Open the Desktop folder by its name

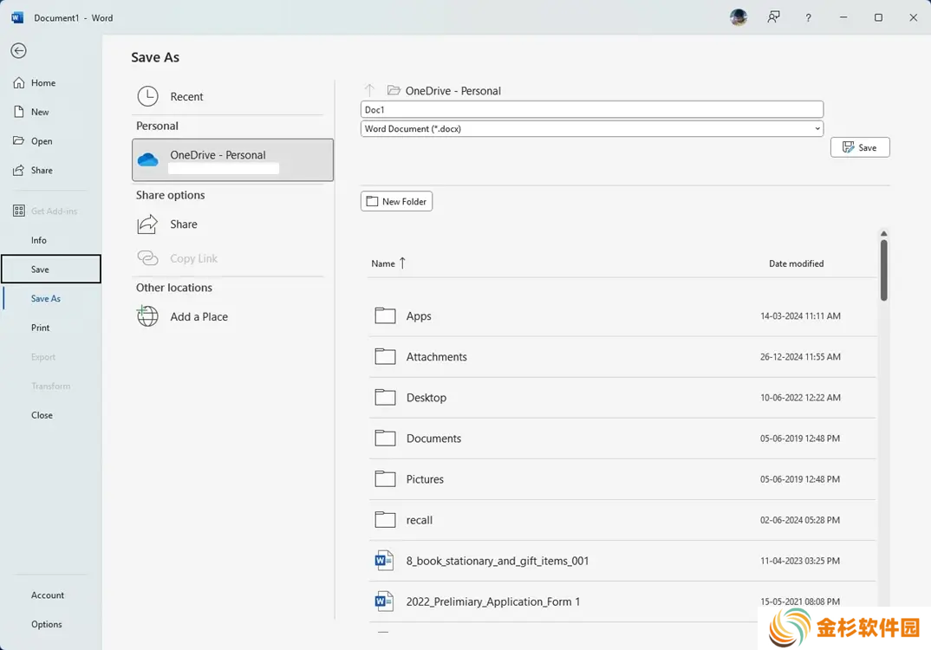tap(426, 397)
